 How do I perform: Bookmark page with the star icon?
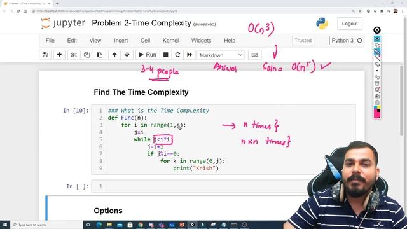[x=360, y=11]
